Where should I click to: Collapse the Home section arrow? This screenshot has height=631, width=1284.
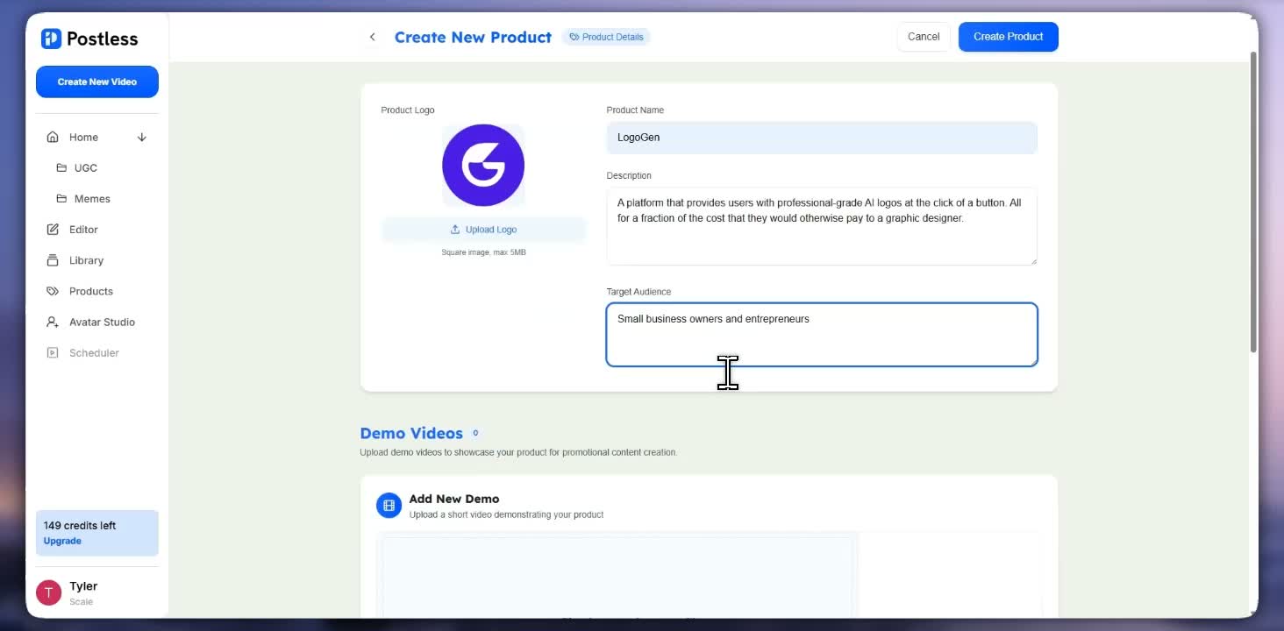141,138
